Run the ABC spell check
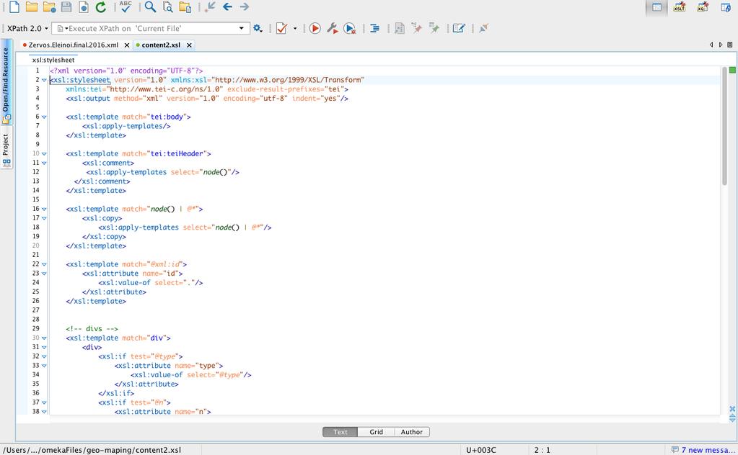Screen dimensions: 738x455 pyautogui.click(x=126, y=6)
